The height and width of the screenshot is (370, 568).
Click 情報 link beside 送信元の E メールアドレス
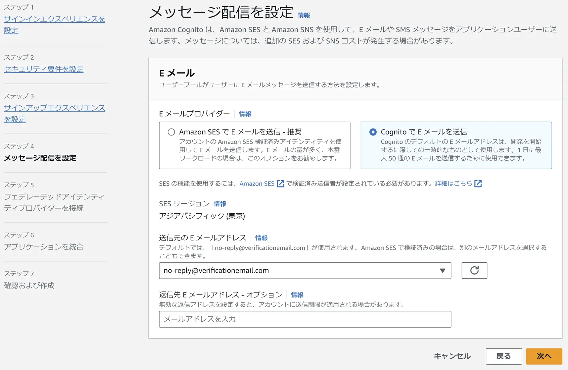(261, 238)
